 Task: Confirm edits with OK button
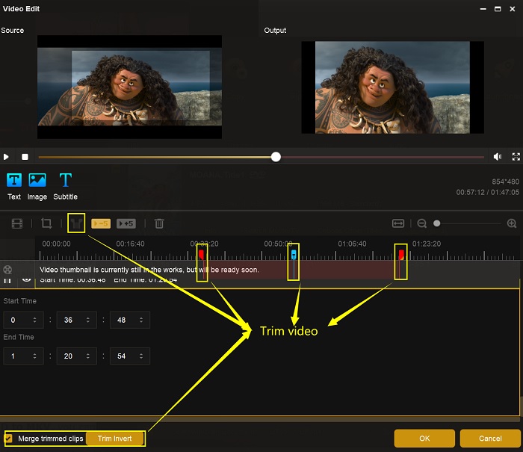[424, 439]
